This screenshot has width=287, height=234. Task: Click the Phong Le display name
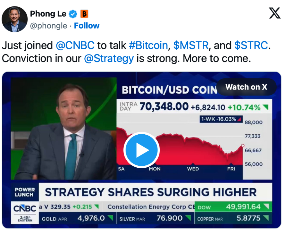tap(48, 13)
